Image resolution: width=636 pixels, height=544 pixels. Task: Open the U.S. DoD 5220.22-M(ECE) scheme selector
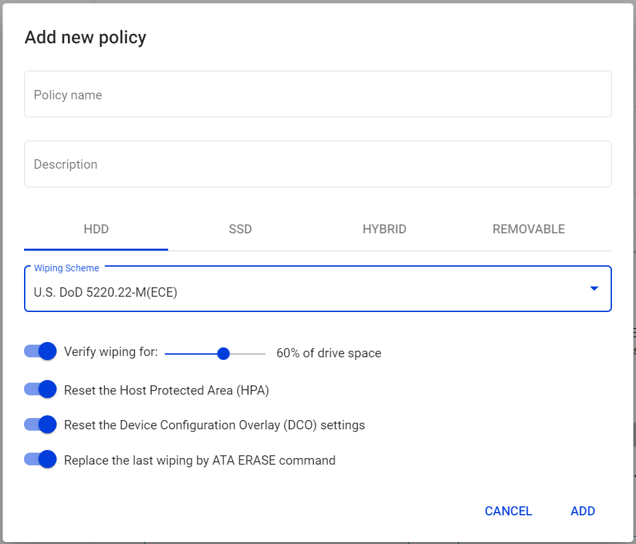point(318,289)
